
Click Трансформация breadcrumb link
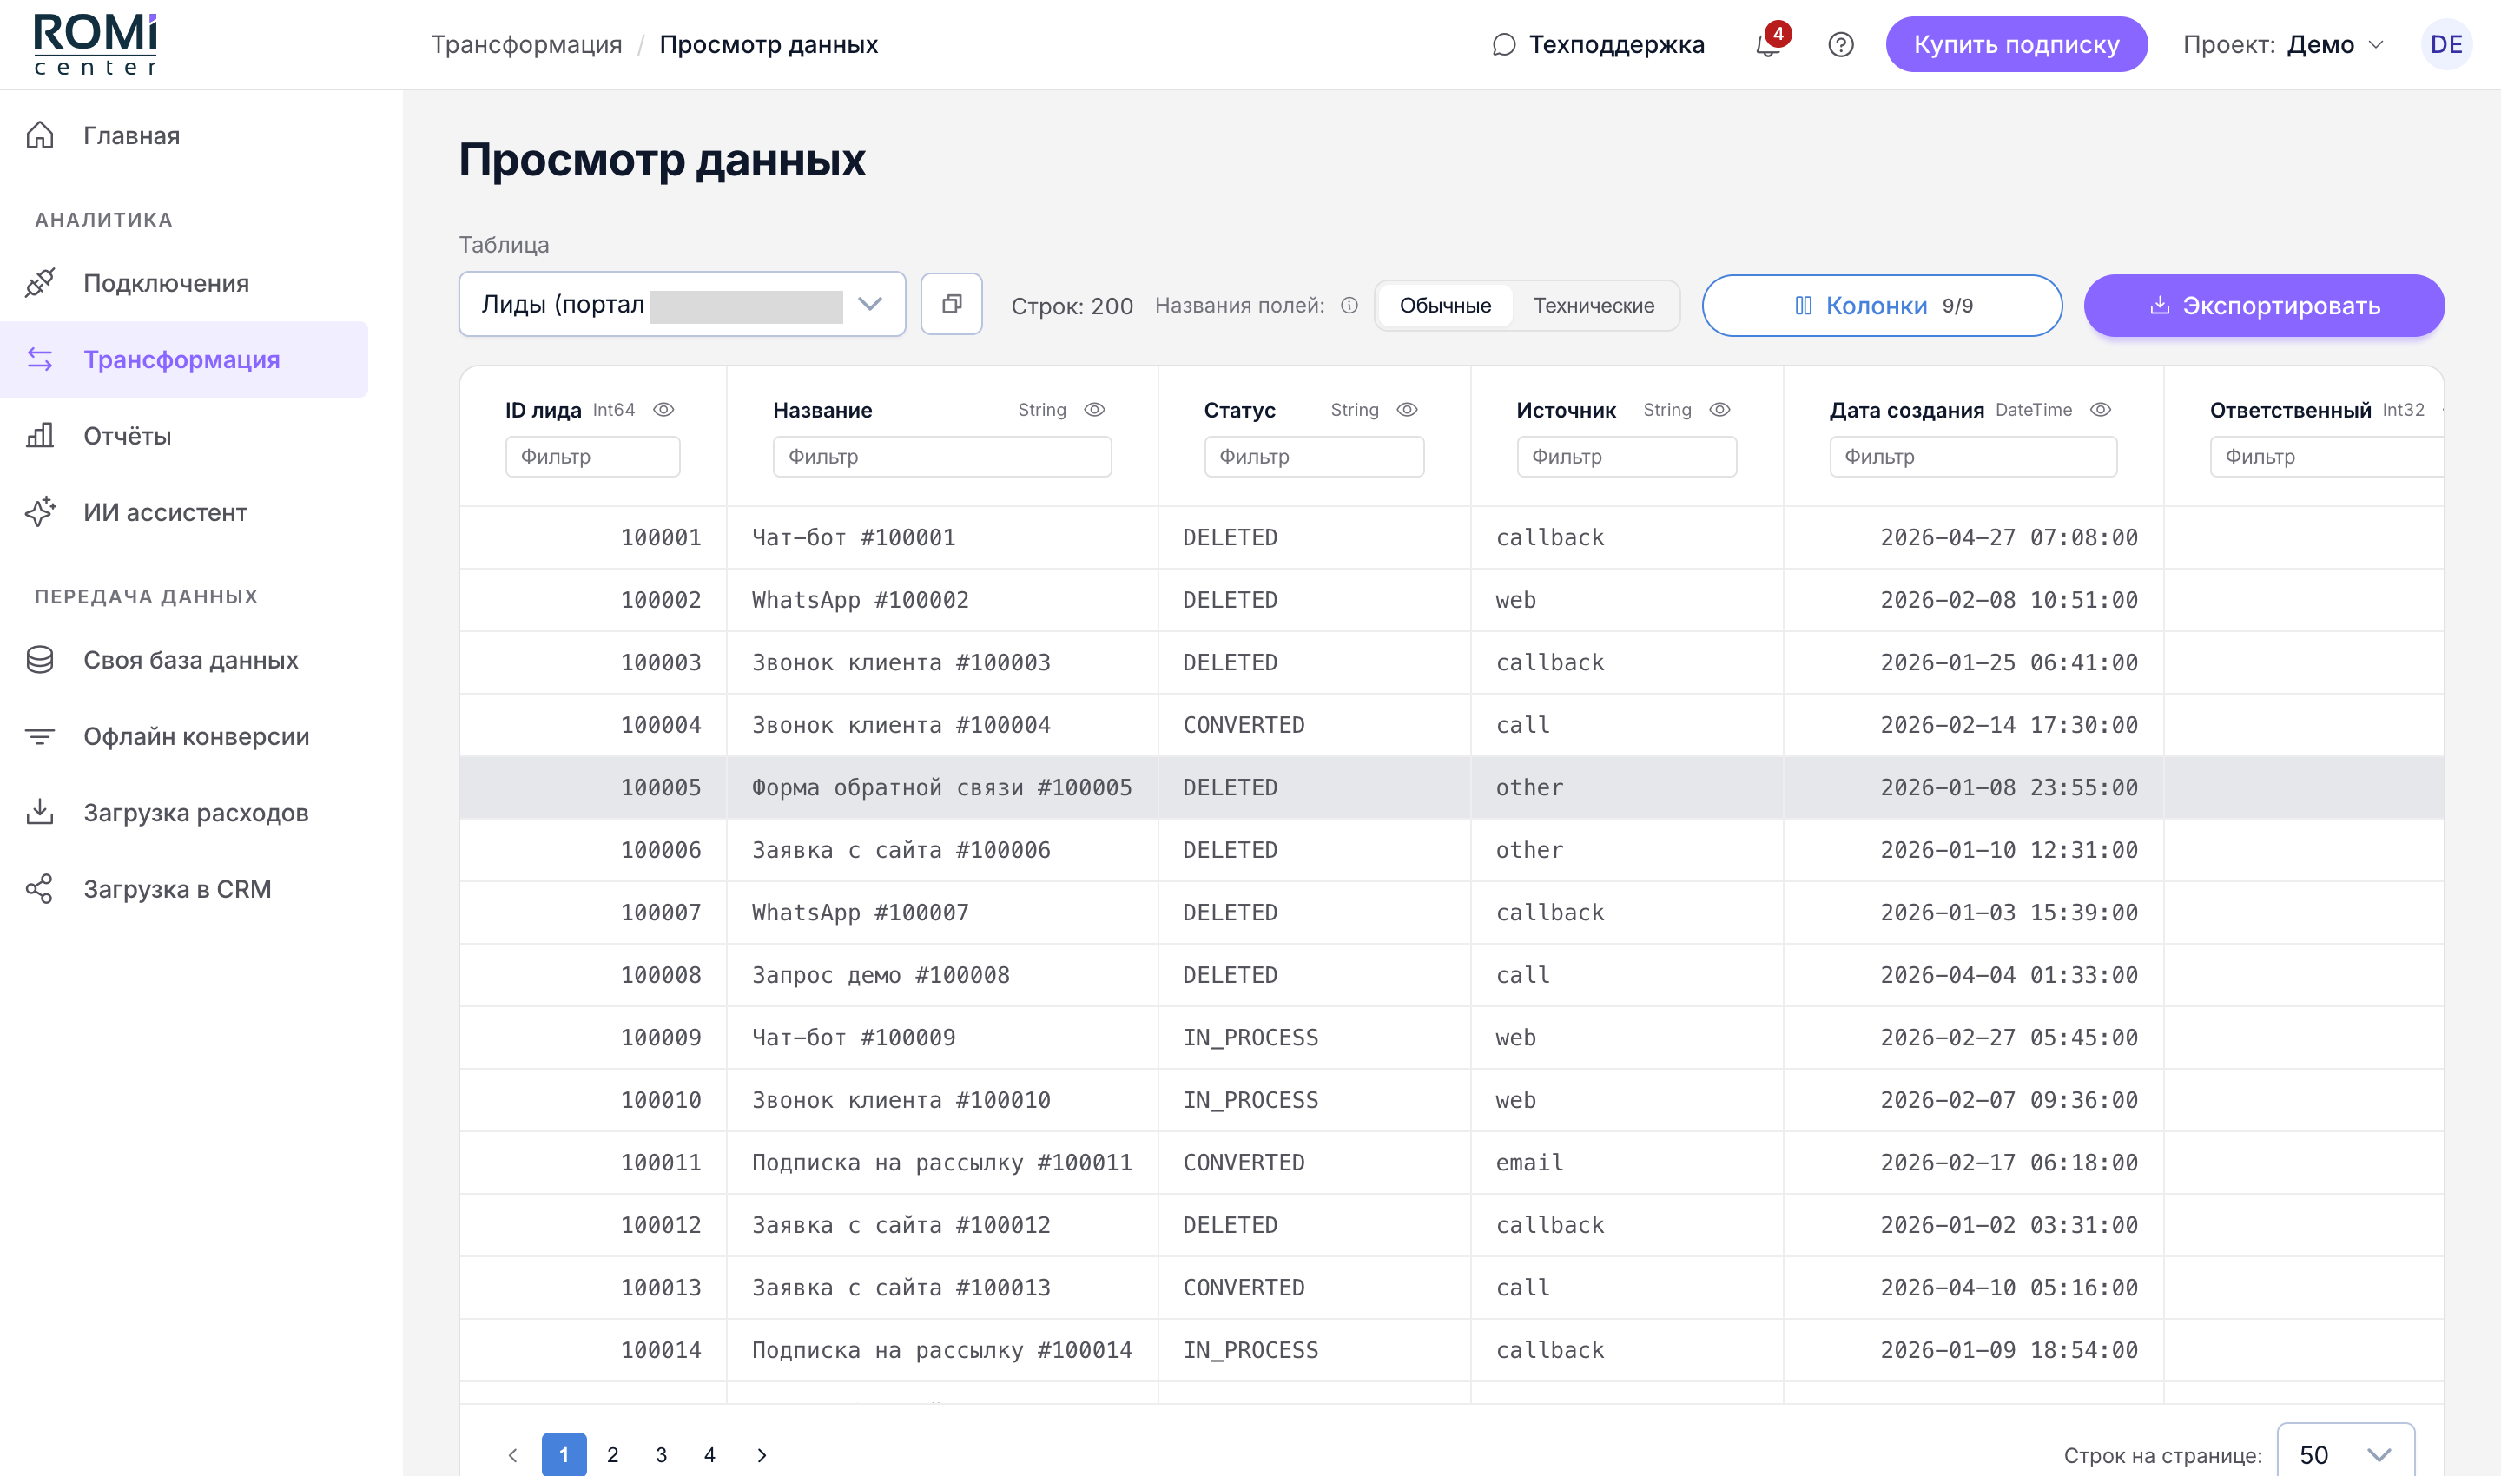coord(526,45)
